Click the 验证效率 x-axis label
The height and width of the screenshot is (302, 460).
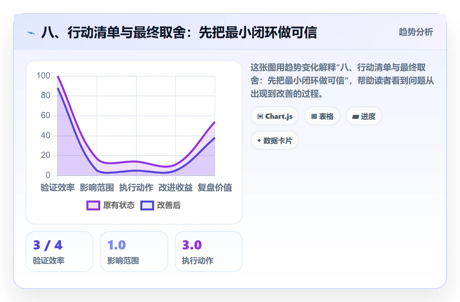coord(57,188)
